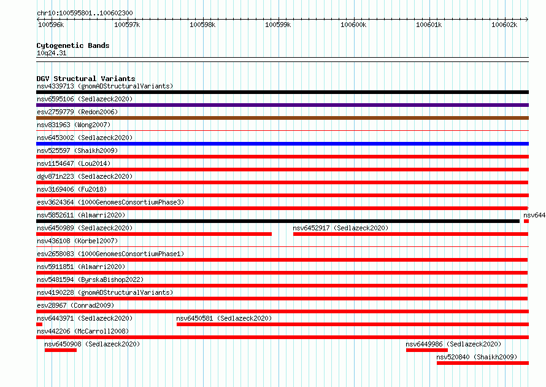Click the red nsv520840 variant bar
Screen dimensions: 546x387
(x=483, y=363)
